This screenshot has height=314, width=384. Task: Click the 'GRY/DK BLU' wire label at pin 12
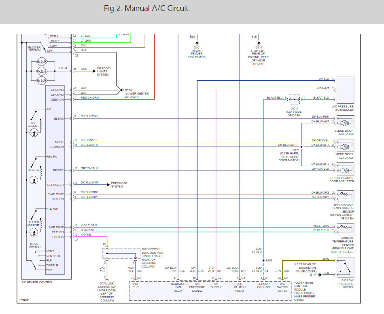tap(89, 169)
